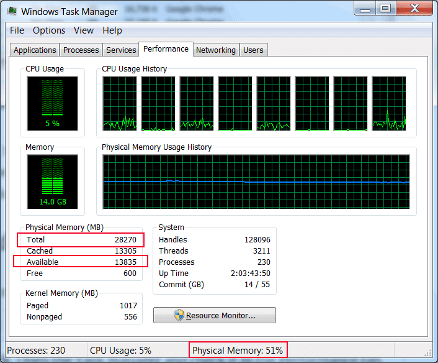438x363 pixels.
Task: Click the Threads value 3211
Action: pyautogui.click(x=261, y=251)
